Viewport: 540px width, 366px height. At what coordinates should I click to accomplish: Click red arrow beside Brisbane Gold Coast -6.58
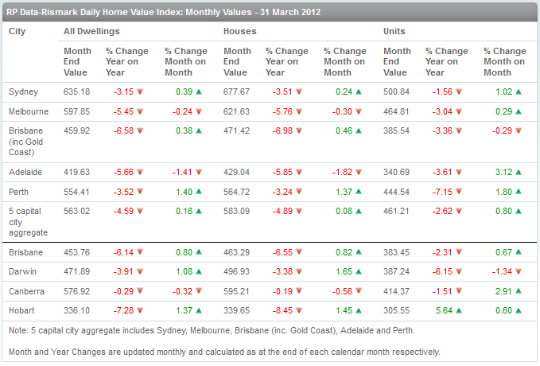pos(141,130)
